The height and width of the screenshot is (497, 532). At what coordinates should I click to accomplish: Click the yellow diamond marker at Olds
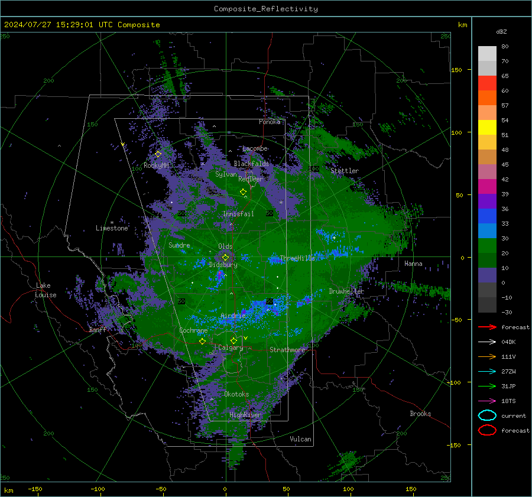click(x=225, y=258)
